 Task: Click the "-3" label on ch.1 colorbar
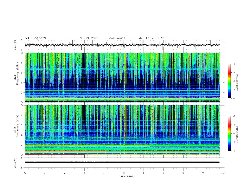[234, 64]
